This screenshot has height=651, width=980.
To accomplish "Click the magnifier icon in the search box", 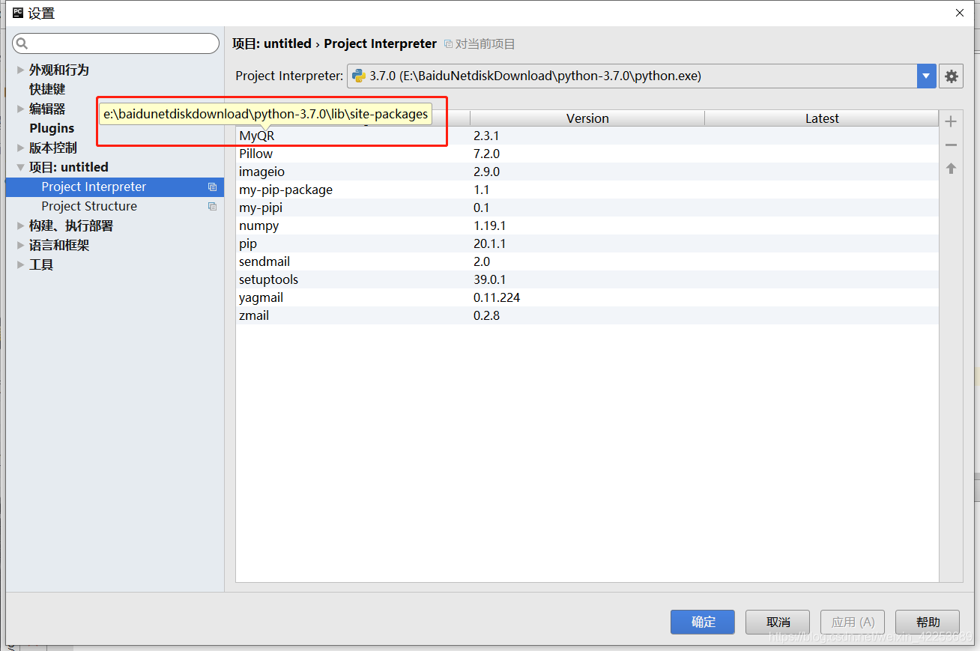I will click(x=21, y=43).
